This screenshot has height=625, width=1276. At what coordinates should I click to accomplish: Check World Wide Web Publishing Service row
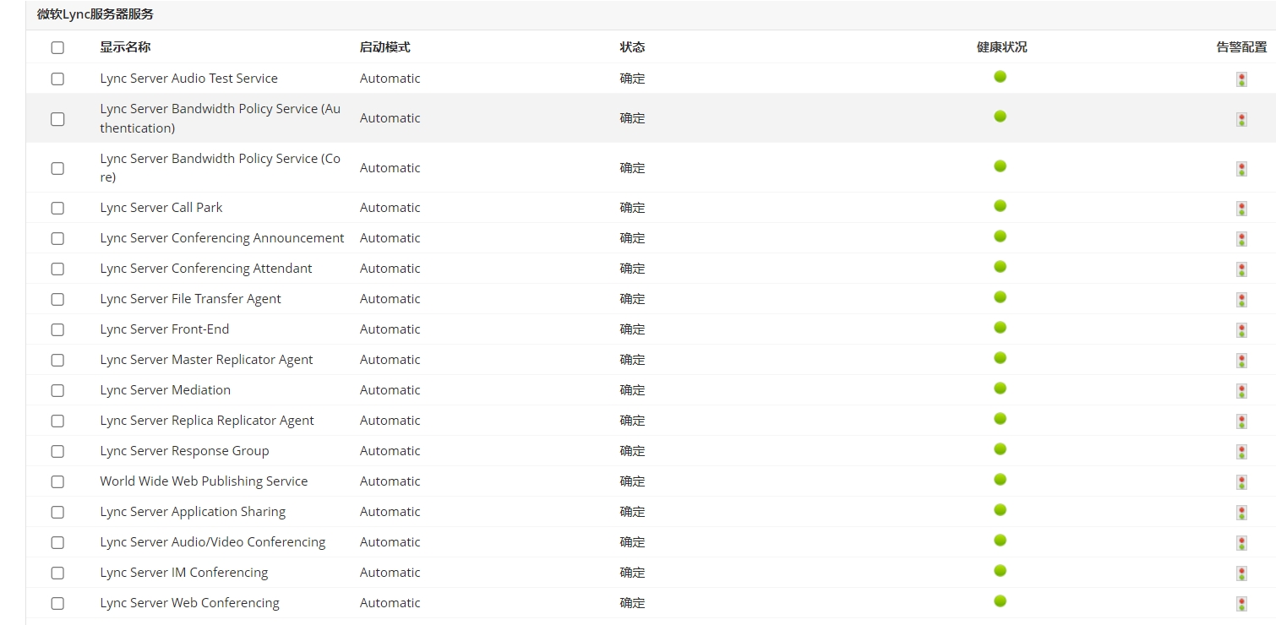click(x=57, y=481)
